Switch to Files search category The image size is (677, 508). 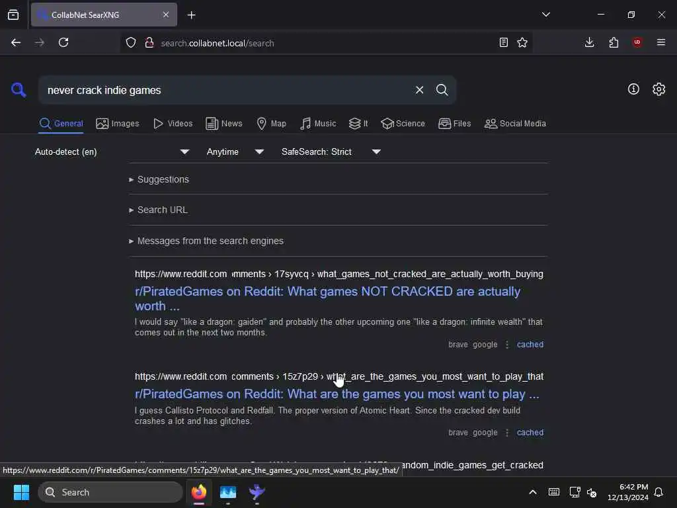[454, 124]
